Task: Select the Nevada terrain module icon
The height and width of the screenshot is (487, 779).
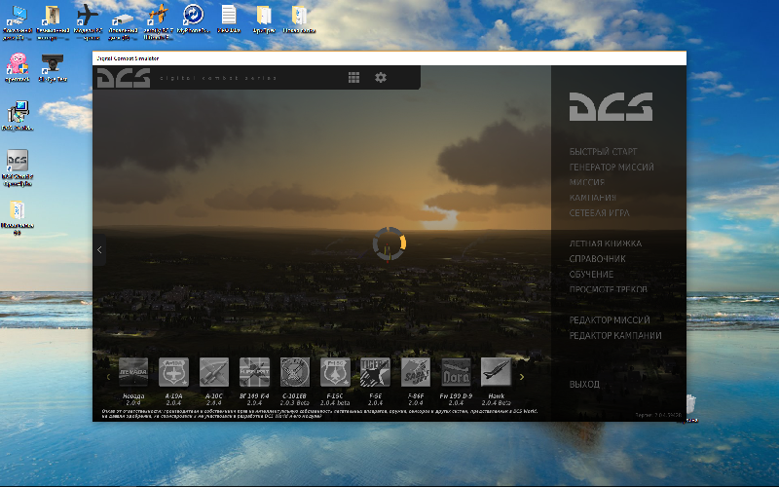Action: click(133, 372)
